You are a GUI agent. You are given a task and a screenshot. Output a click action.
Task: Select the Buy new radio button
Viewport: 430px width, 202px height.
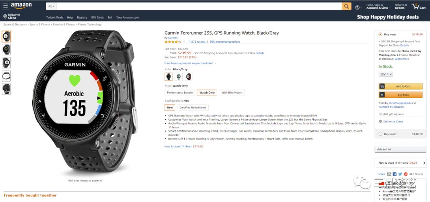(x=381, y=35)
